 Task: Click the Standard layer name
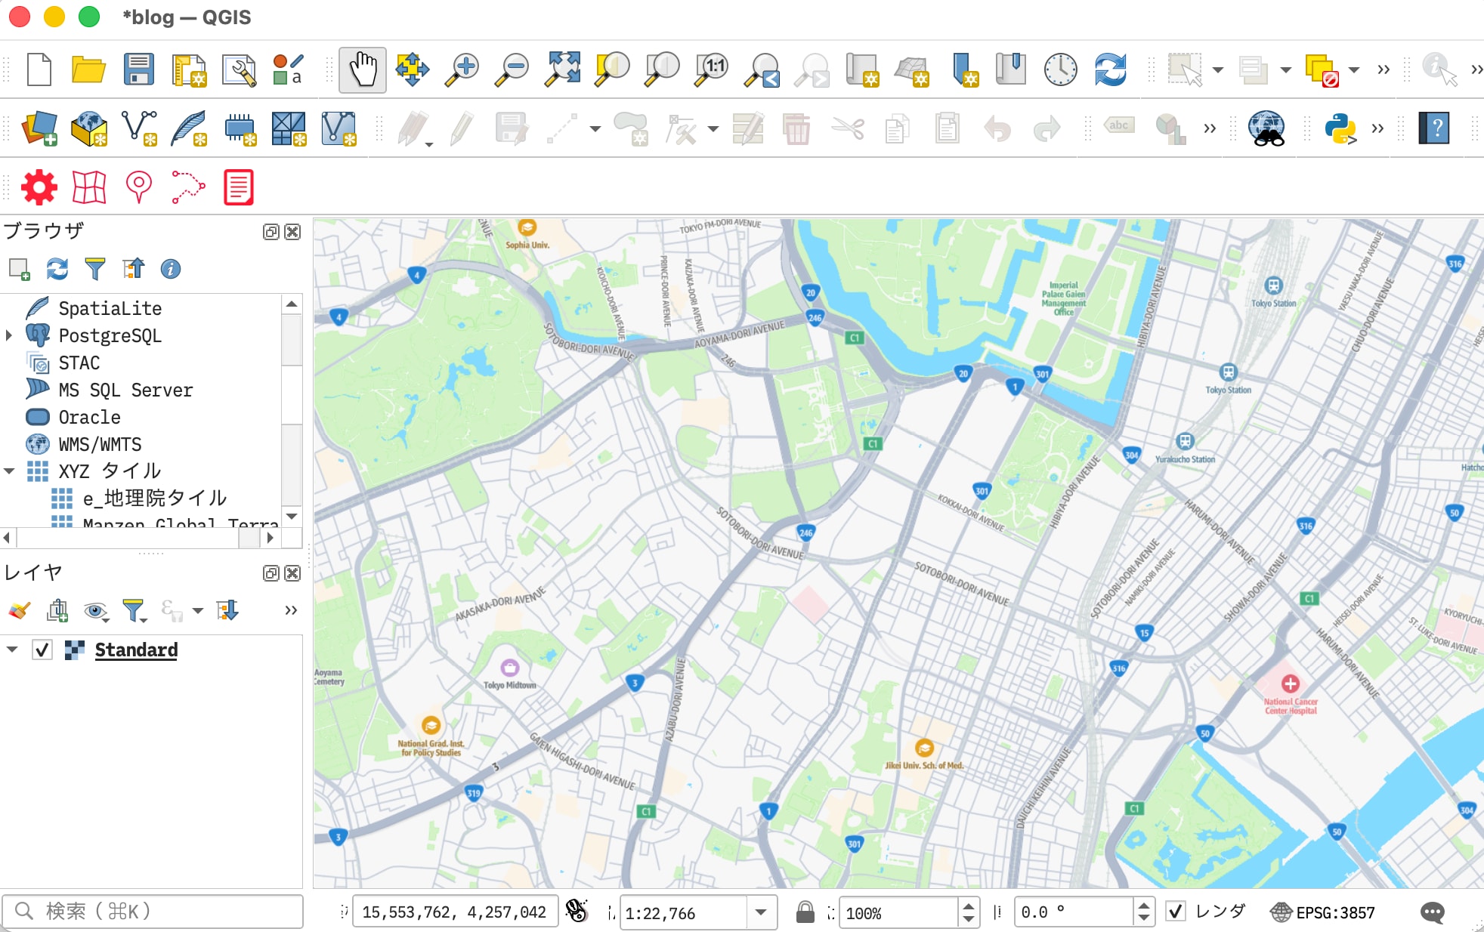[x=135, y=650]
